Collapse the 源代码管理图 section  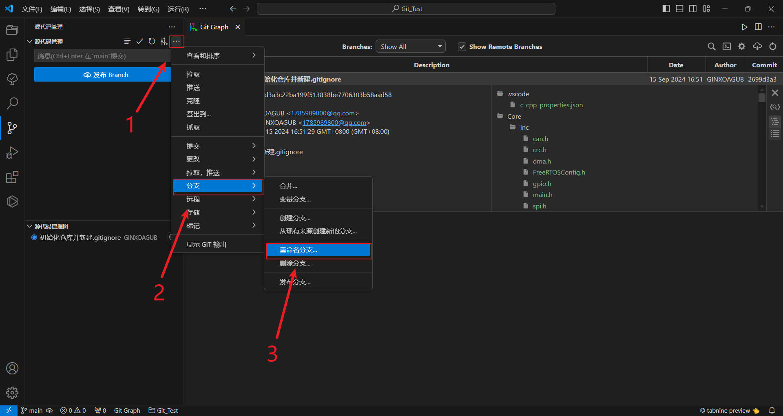click(29, 226)
